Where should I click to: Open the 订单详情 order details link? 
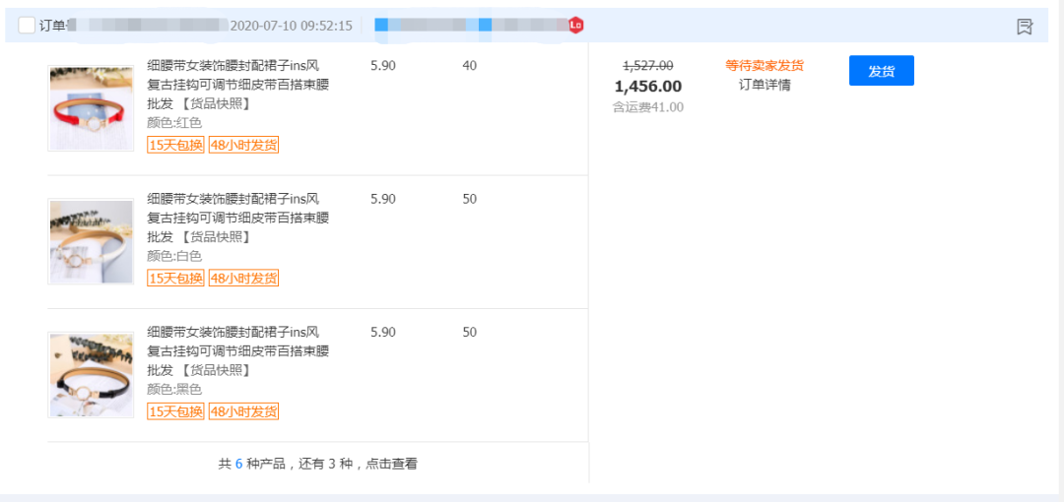coord(765,85)
